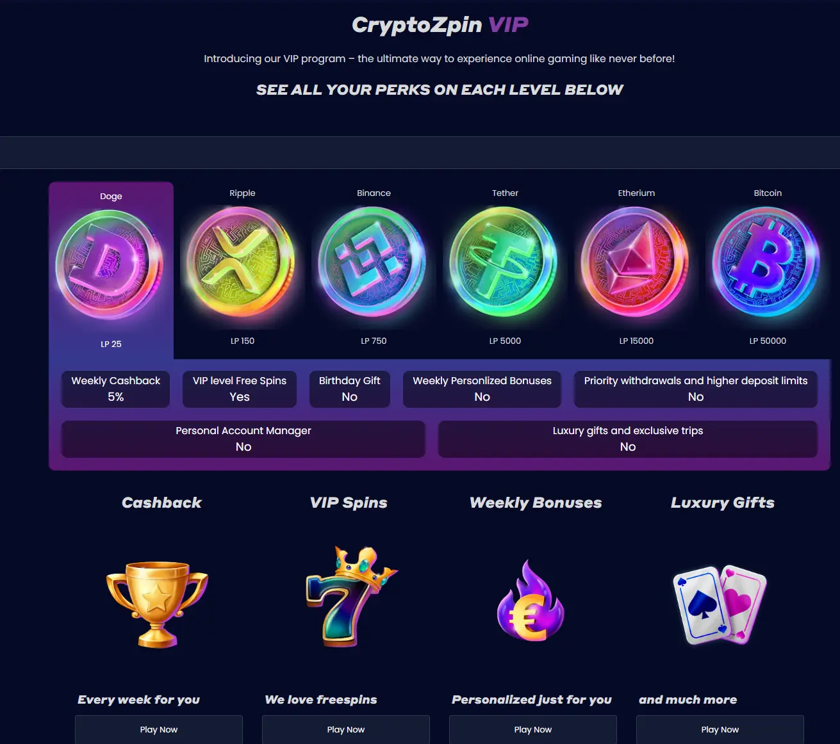Open the Weekly Cashback 5% perk card
This screenshot has height=744, width=840.
point(115,389)
